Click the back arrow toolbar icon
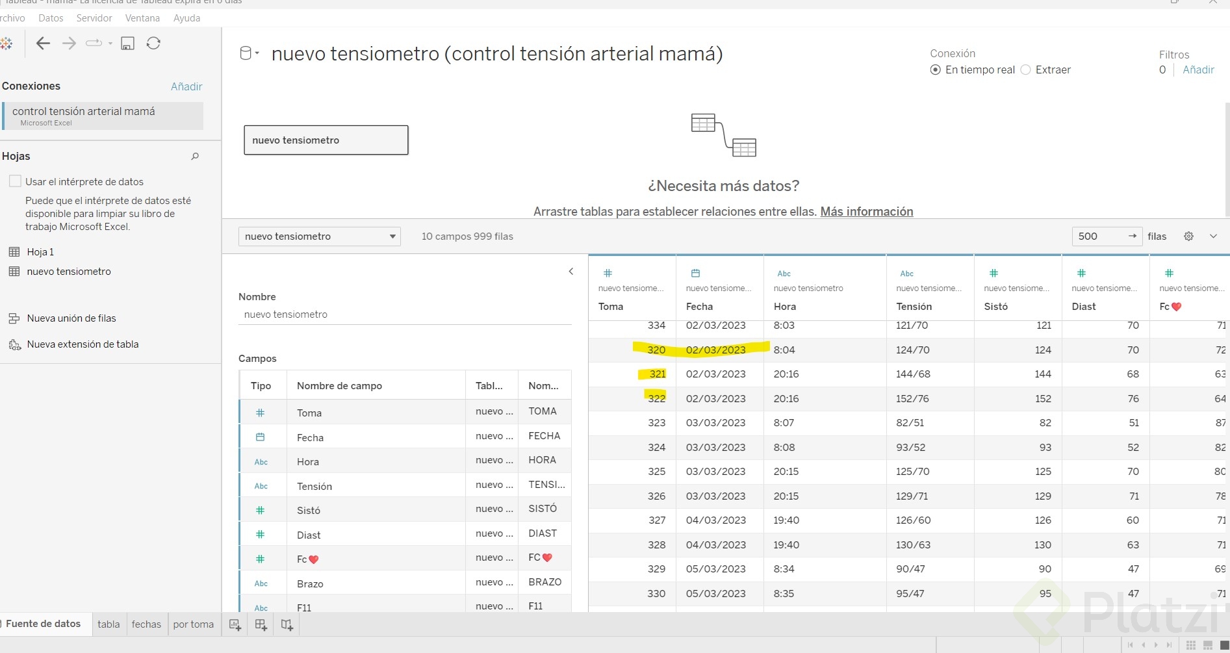The width and height of the screenshot is (1230, 653). 43,44
